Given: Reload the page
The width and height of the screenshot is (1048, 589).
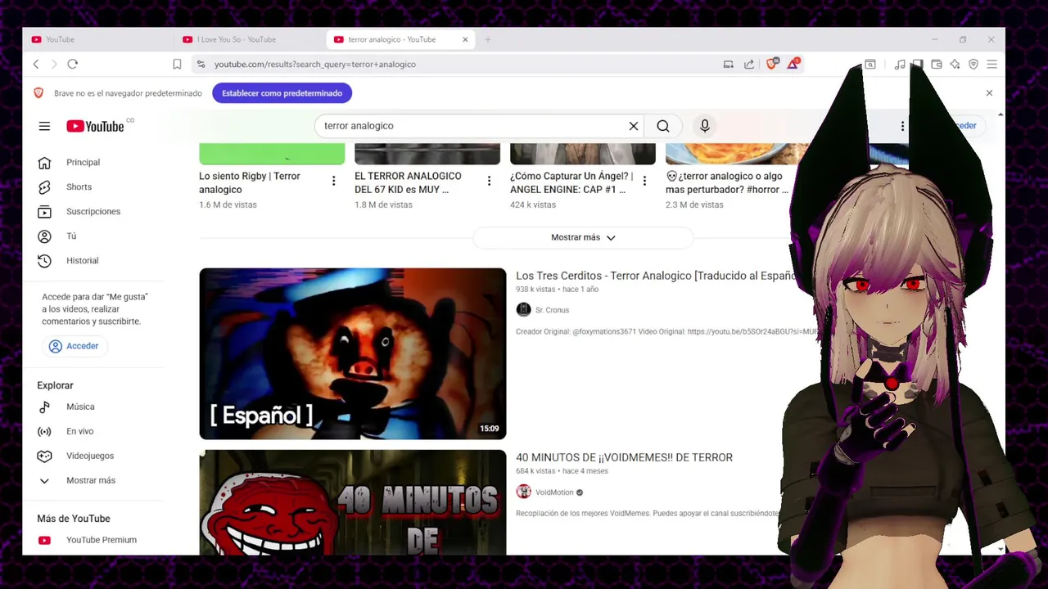Looking at the screenshot, I should pyautogui.click(x=73, y=64).
